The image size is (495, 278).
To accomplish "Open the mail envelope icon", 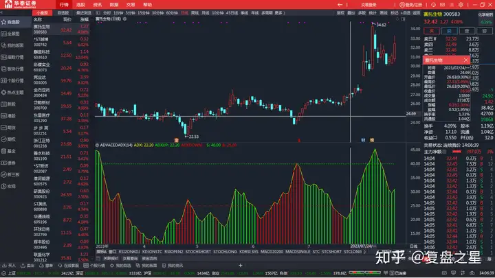I will point(442,5).
